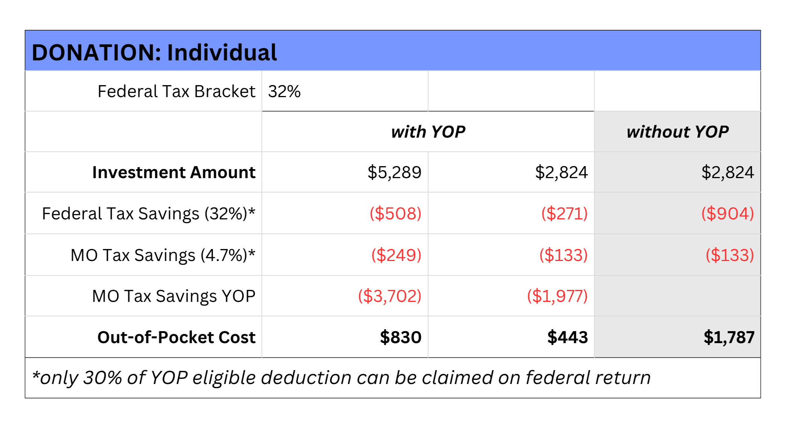Select the $443 out-of-pocket cost
This screenshot has width=787, height=432.
coord(567,337)
